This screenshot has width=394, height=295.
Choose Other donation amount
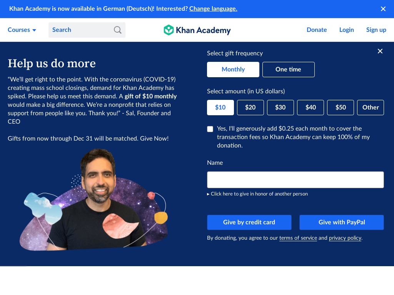pyautogui.click(x=371, y=108)
